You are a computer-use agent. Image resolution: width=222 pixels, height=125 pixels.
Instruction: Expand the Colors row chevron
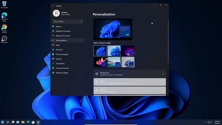(x=163, y=82)
